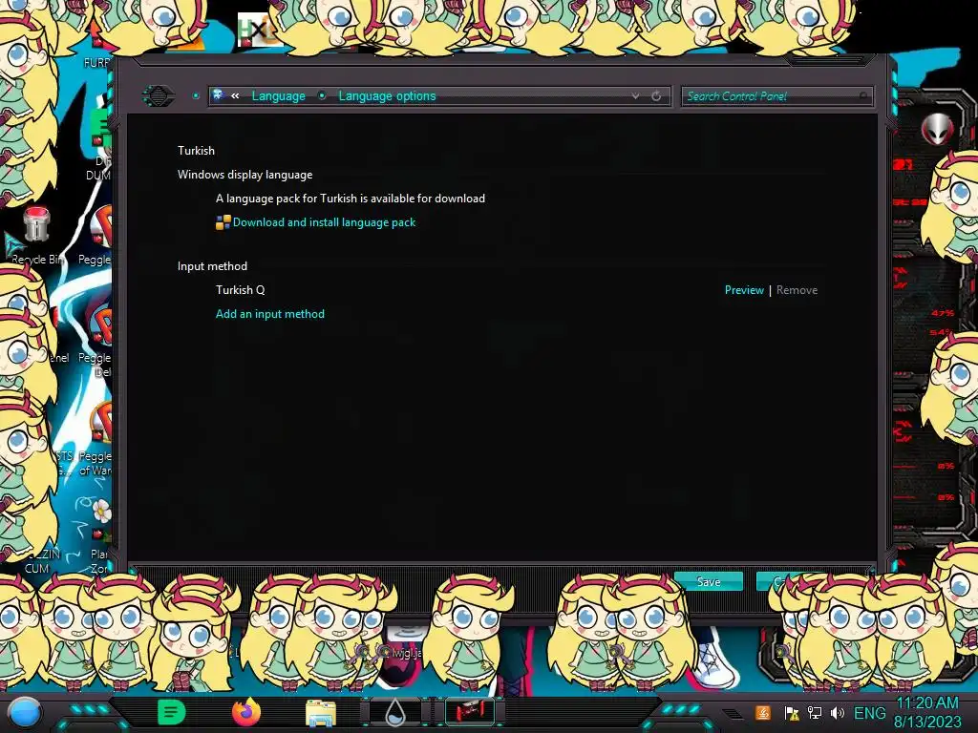The height and width of the screenshot is (733, 978).
Task: Open the Action Center flag icon
Action: 792,713
